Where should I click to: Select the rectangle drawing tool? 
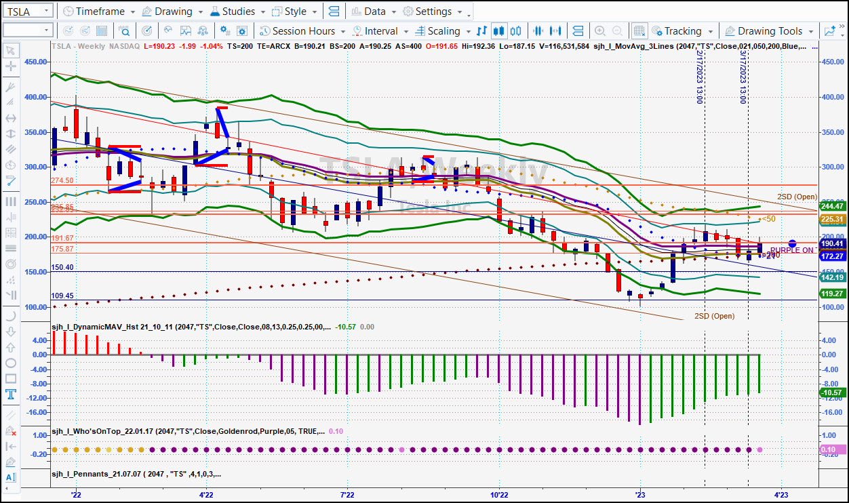pos(11,379)
